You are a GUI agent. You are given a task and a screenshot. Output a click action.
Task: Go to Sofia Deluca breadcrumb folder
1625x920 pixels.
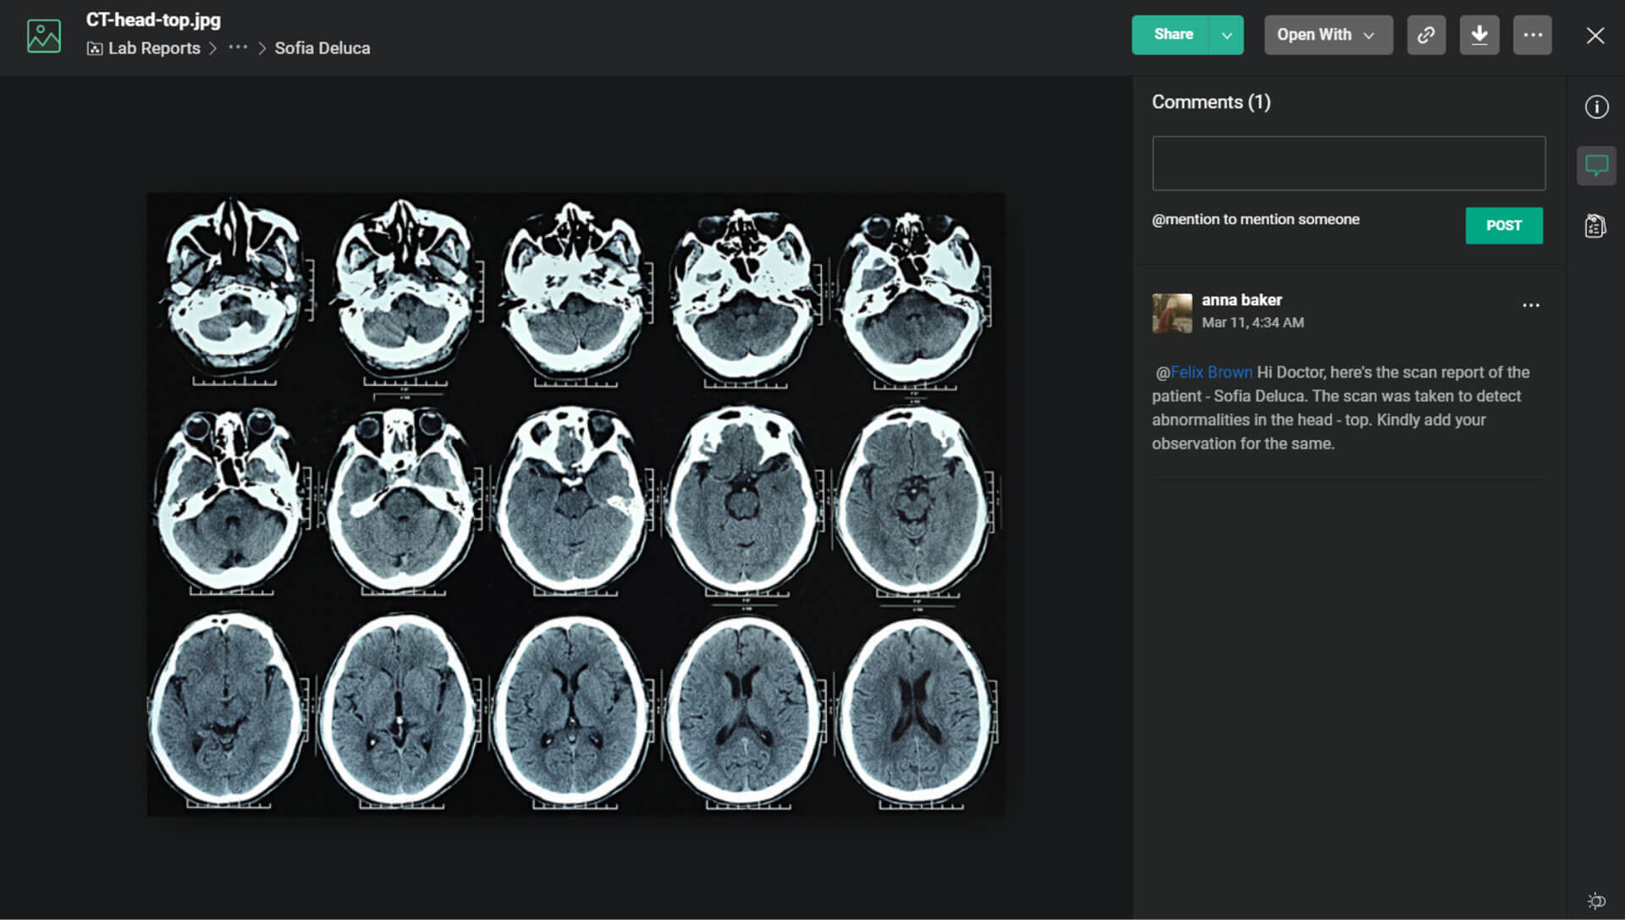pos(322,48)
